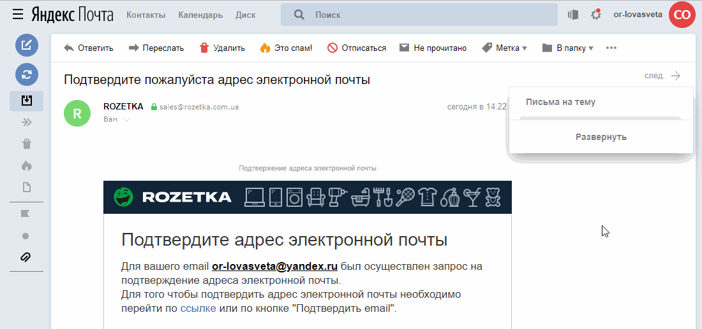Screen dimensions: 702x329
Task: Click the sales@rozetka.com.ua address
Action: (198, 107)
